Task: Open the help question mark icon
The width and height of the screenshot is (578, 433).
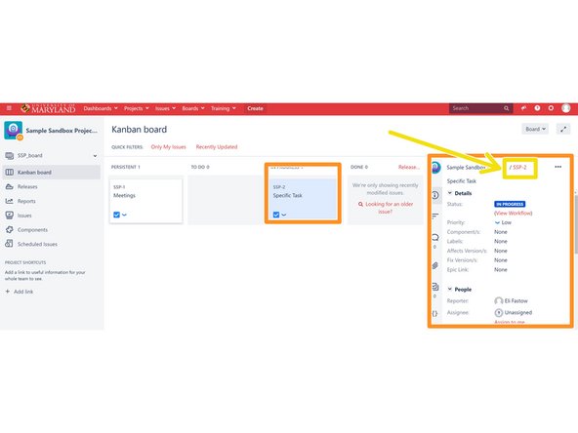Action: 537,108
